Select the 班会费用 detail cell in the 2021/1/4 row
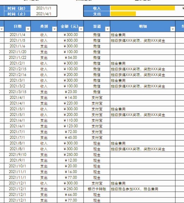The image size is (184, 203). [143, 35]
